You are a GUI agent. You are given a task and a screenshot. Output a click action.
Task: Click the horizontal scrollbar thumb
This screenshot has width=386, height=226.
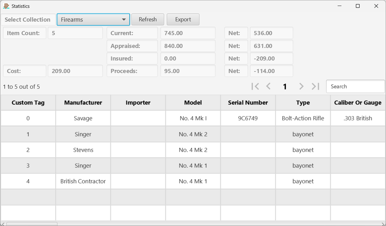pyautogui.click(x=32, y=224)
